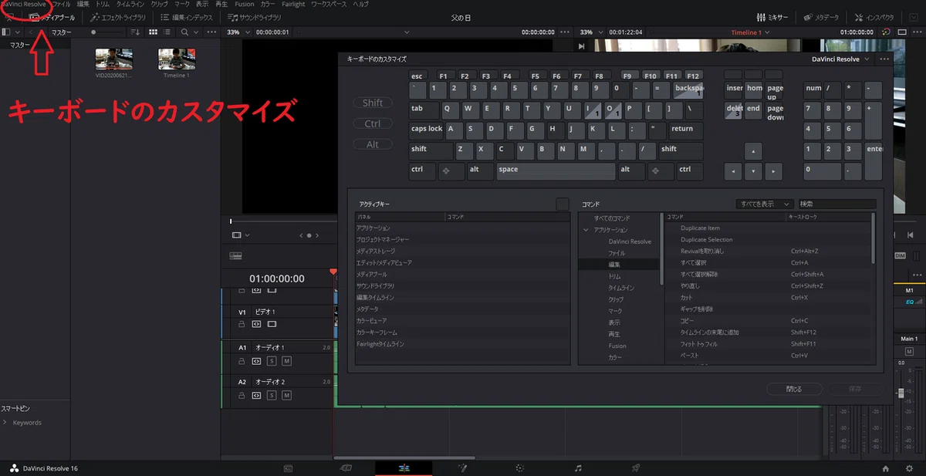This screenshot has width=926, height=476.
Task: Open the サウンドライブラリ panel
Action: (254, 17)
